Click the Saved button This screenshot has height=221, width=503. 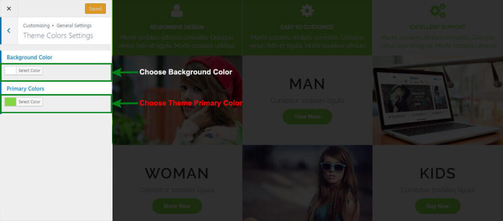point(95,9)
